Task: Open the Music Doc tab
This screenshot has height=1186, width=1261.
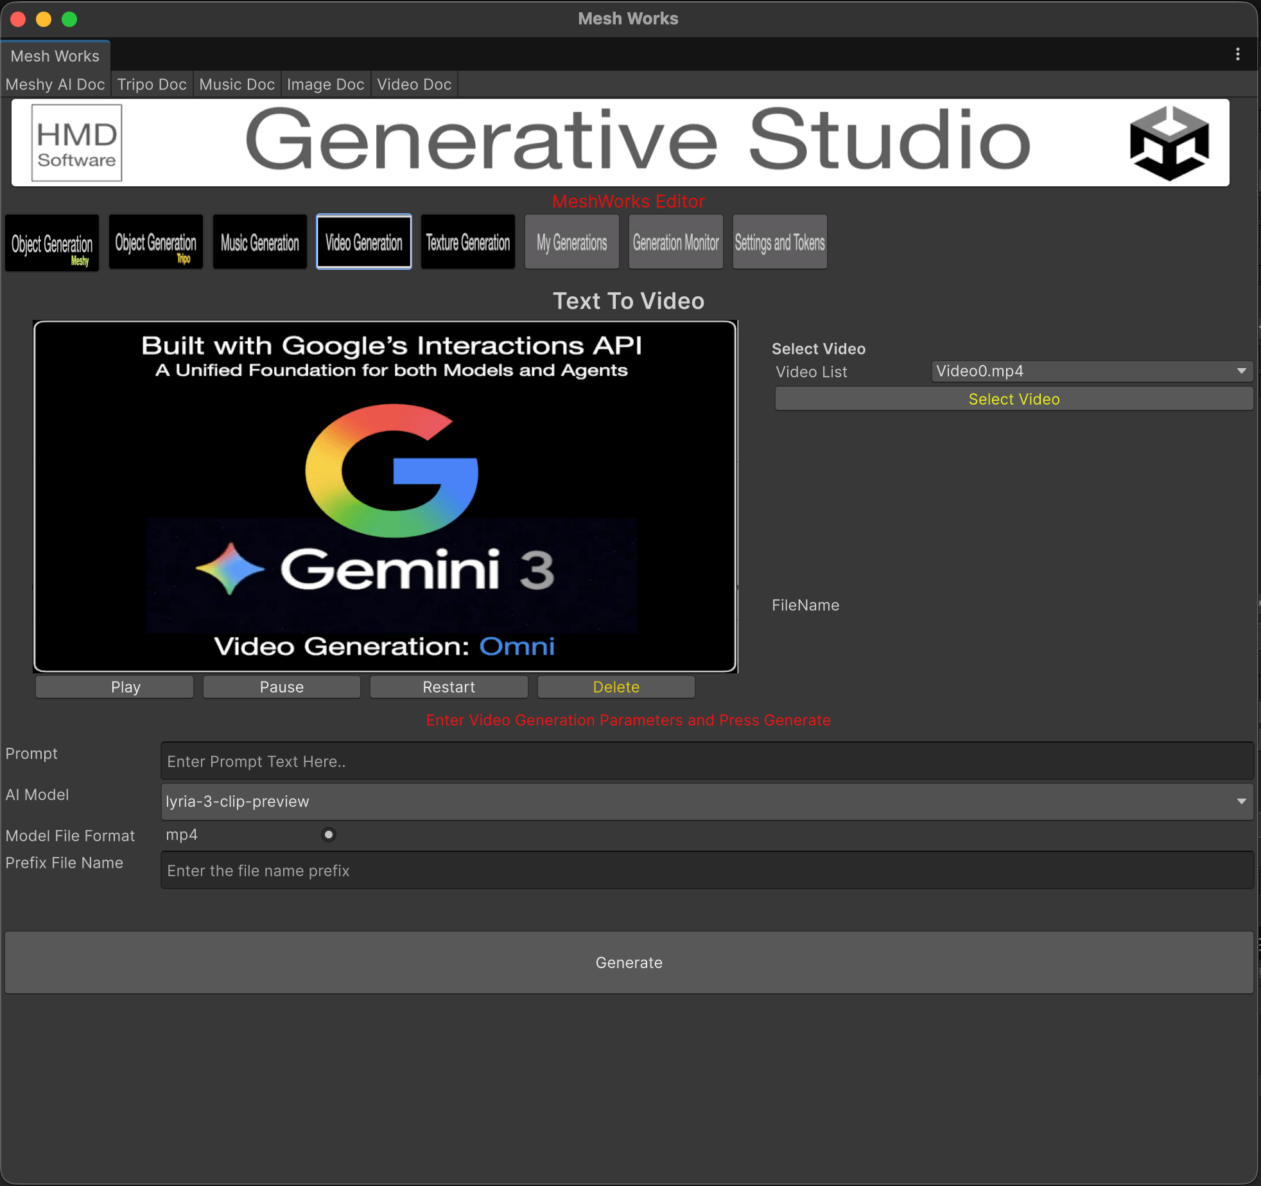Action: point(237,84)
